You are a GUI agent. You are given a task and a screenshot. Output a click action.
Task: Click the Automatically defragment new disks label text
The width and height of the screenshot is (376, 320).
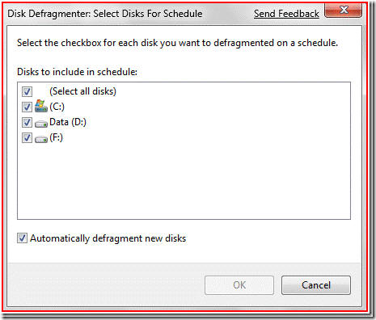pyautogui.click(x=108, y=238)
